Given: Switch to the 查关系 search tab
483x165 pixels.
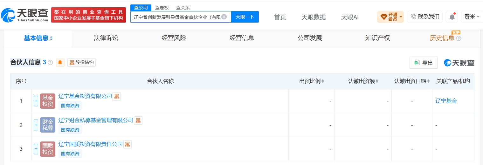Looking at the screenshot, I should coord(183,8).
